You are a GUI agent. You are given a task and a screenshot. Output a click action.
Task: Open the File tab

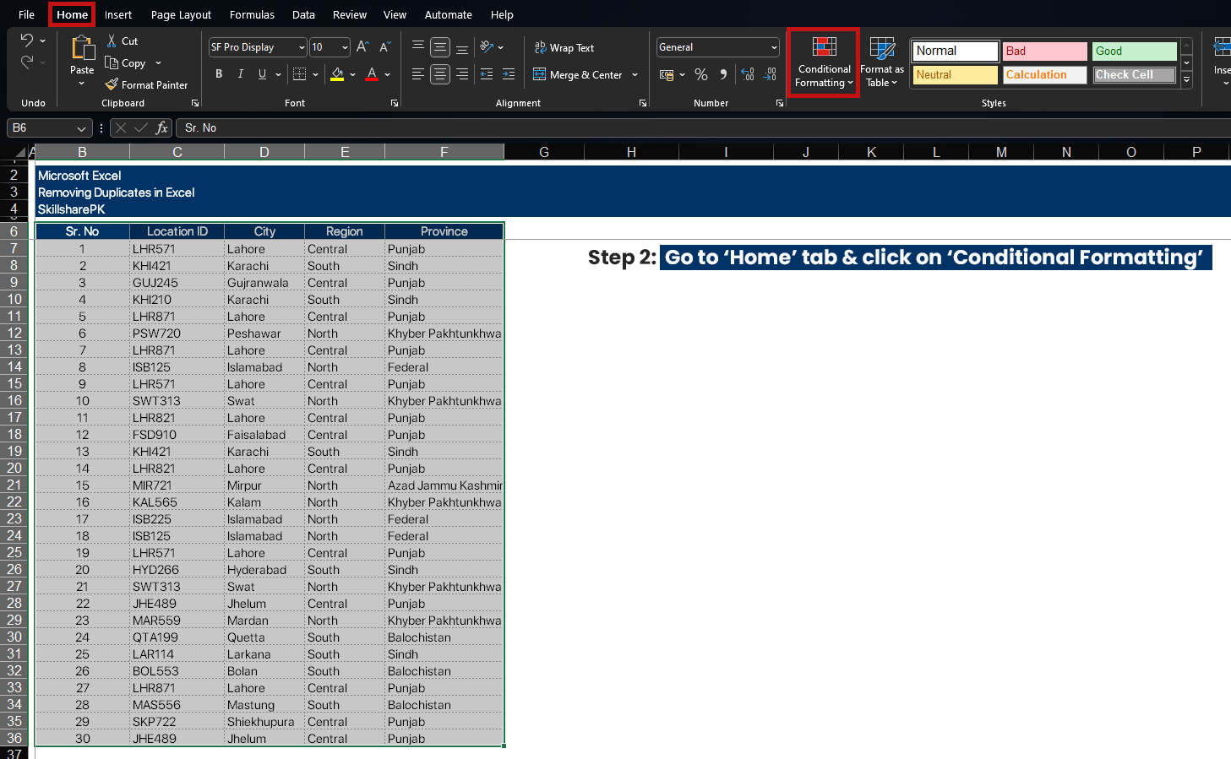tap(26, 14)
